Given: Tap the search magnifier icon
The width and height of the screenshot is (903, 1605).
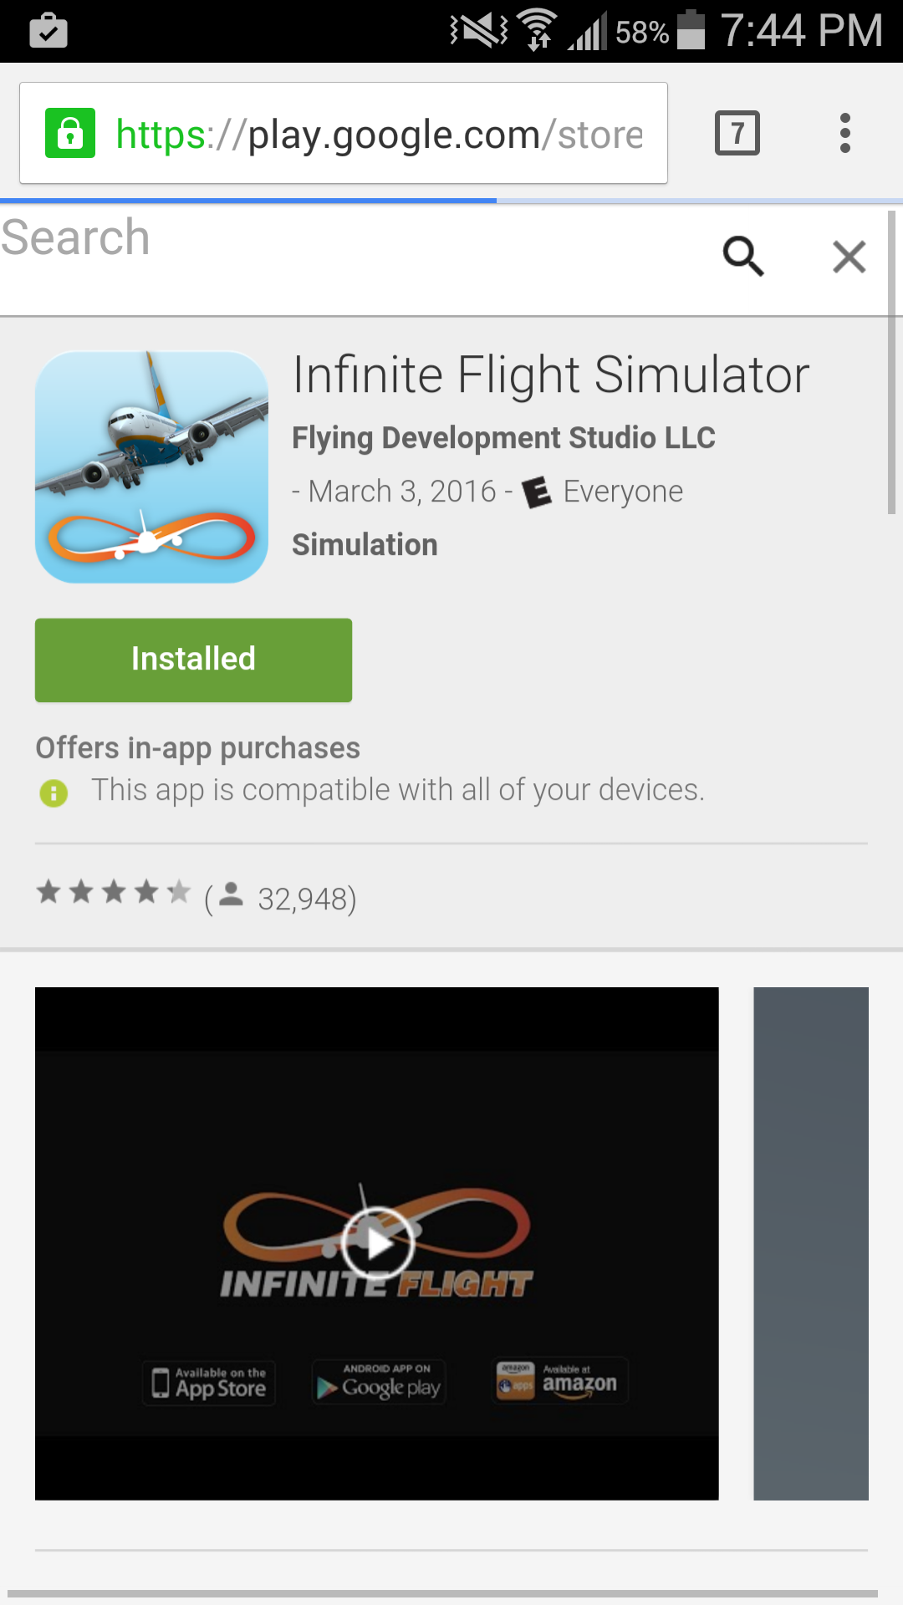Looking at the screenshot, I should (743, 256).
